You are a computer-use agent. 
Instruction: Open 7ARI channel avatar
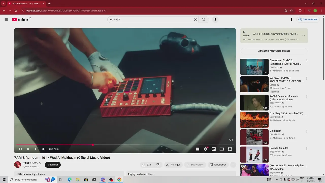tap(18, 165)
